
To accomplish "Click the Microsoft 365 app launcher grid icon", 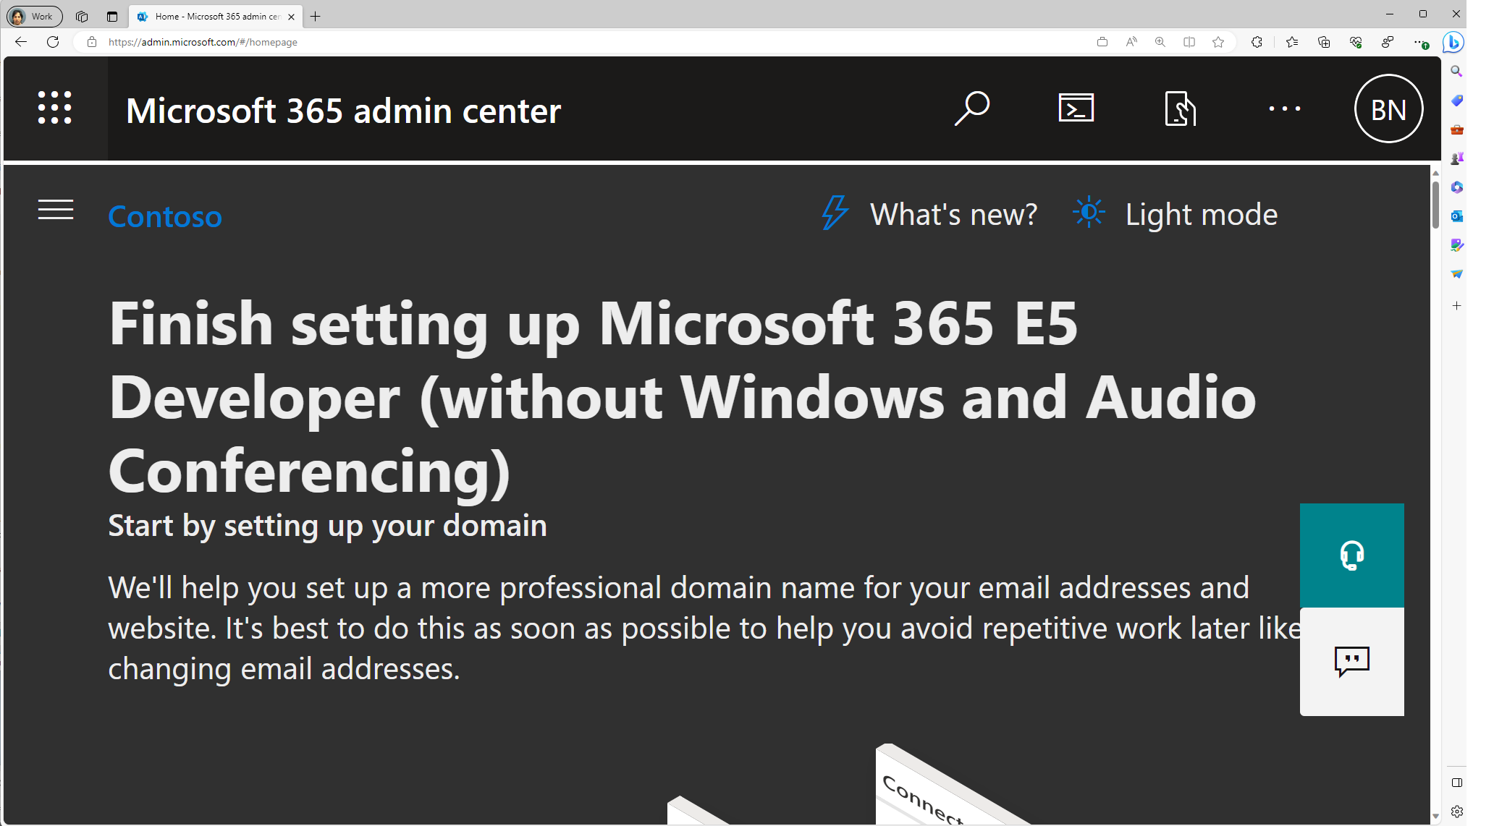I will (54, 107).
